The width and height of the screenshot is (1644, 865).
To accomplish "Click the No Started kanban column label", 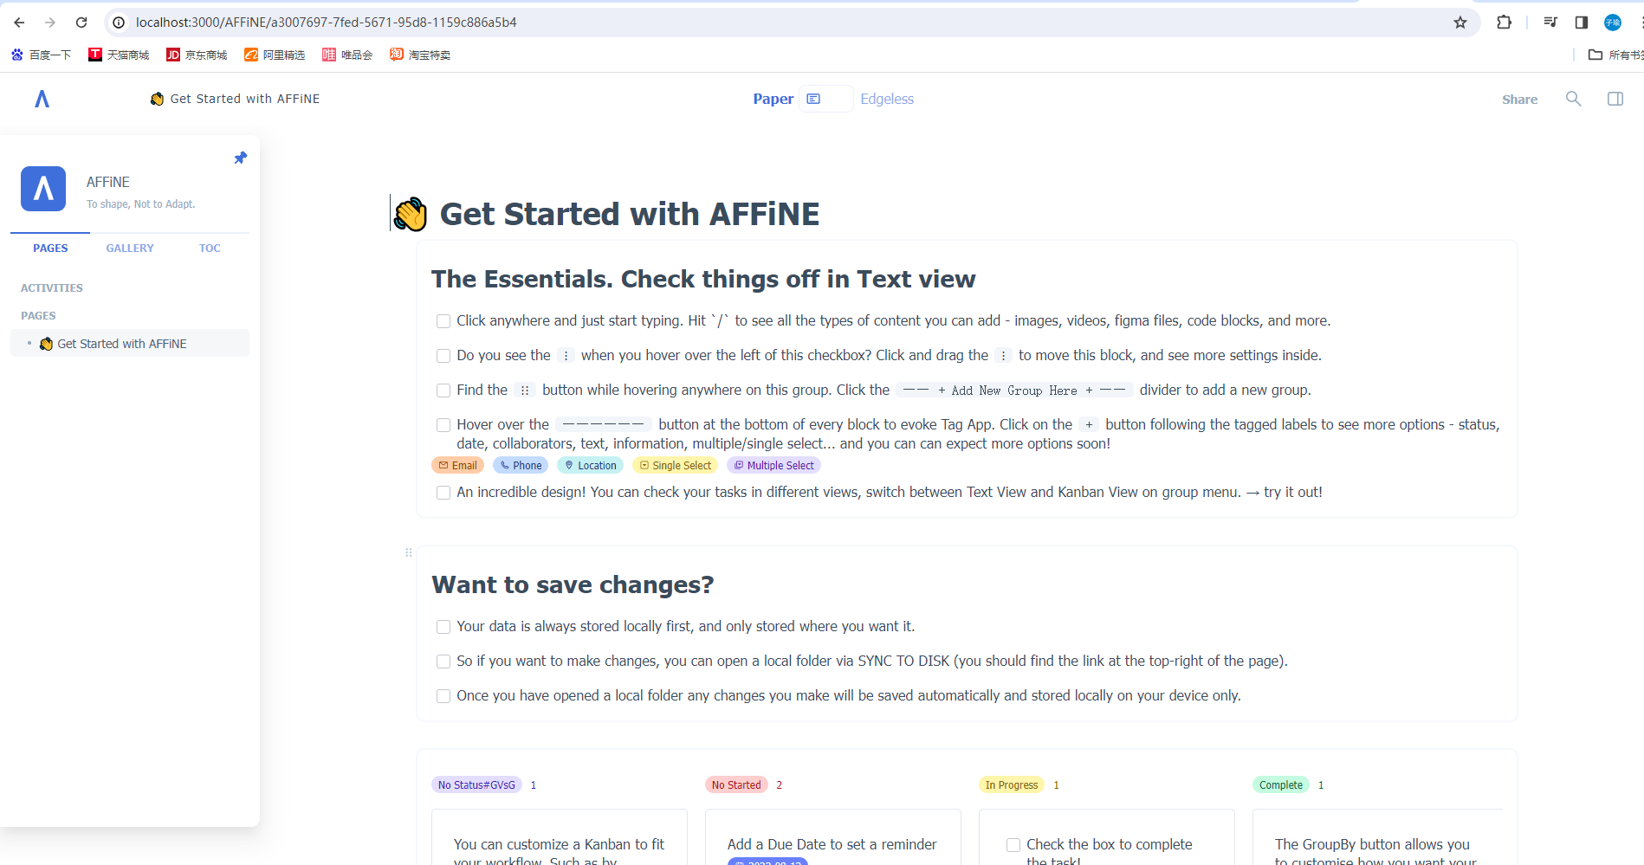I will click(736, 784).
